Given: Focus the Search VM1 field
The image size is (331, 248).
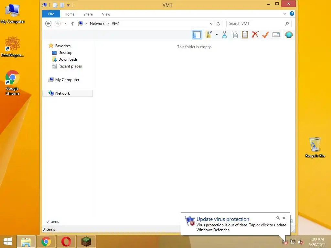Looking at the screenshot, I should pyautogui.click(x=259, y=24).
